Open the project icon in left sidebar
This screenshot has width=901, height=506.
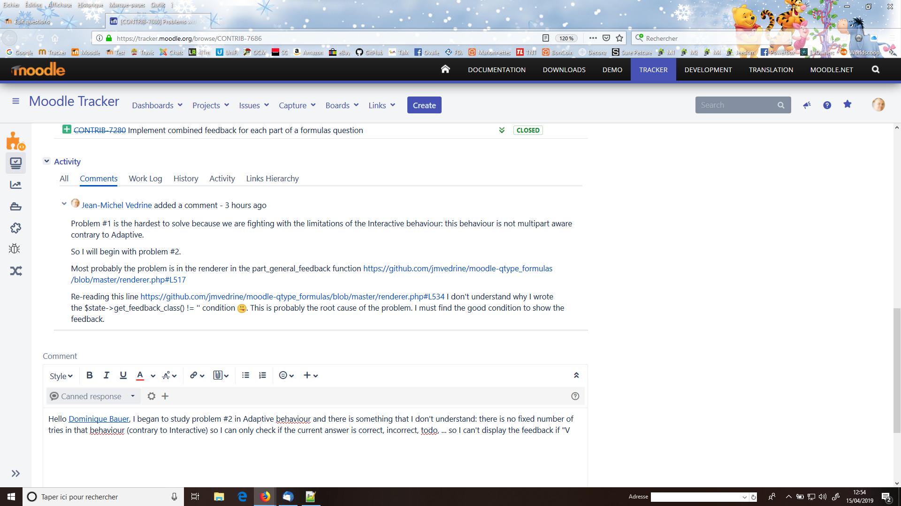(x=15, y=141)
